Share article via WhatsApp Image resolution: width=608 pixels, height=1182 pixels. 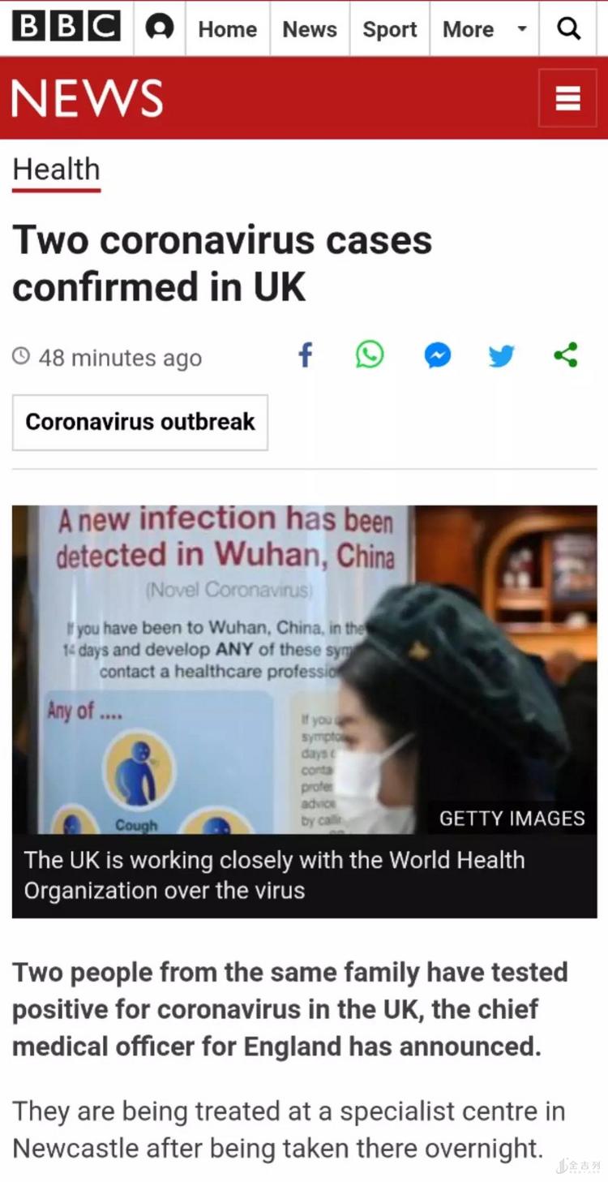point(370,355)
